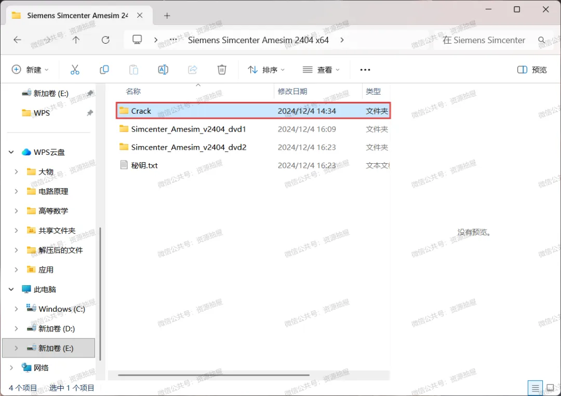561x396 pixels.
Task: Click the Copy icon in toolbar
Action: (104, 70)
